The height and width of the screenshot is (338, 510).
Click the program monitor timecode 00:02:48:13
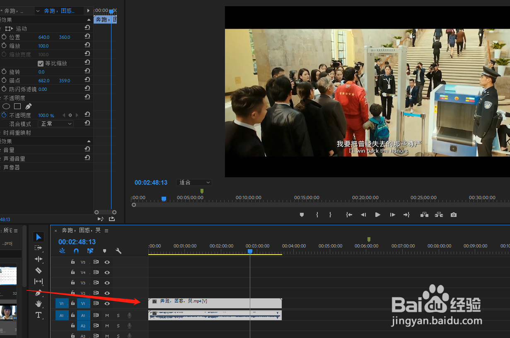151,183
